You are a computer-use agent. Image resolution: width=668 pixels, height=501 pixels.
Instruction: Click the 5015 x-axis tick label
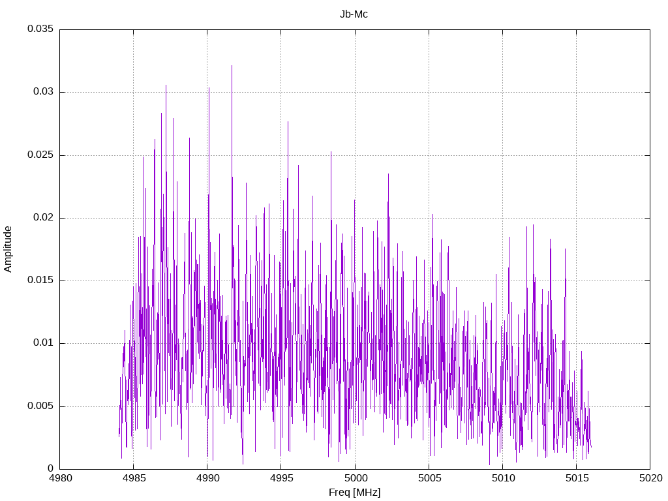(577, 478)
